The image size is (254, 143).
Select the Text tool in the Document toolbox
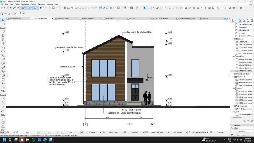[x=3, y=107]
